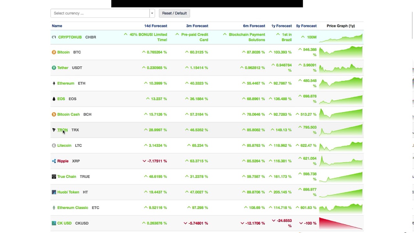414x233 pixels.
Task: Open the TRON link
Action: 62,130
